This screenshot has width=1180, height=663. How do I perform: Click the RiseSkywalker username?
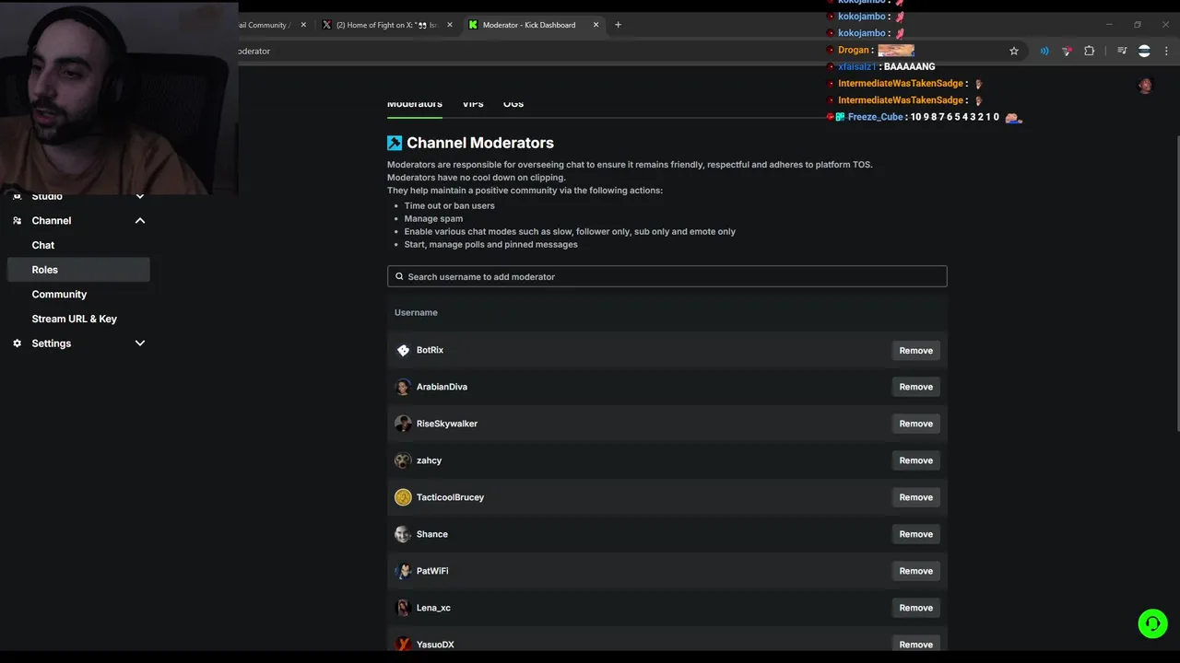point(447,424)
